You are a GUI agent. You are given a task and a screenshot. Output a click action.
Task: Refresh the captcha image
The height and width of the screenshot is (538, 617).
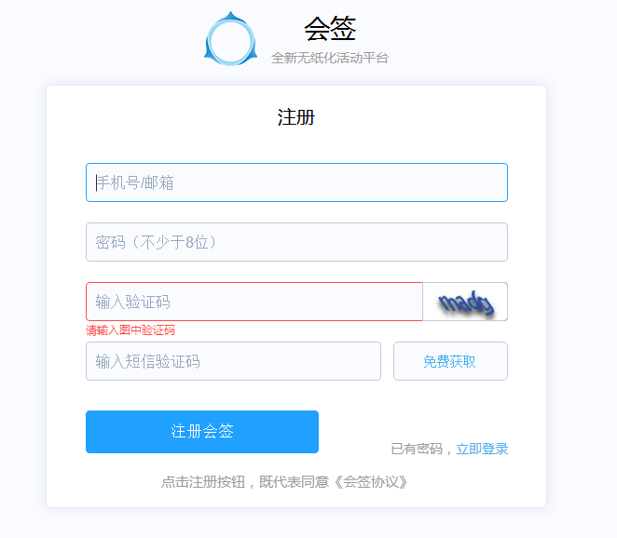point(465,302)
